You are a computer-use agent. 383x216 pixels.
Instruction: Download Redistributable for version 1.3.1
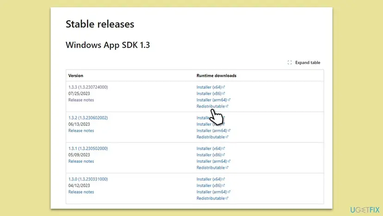pyautogui.click(x=210, y=167)
